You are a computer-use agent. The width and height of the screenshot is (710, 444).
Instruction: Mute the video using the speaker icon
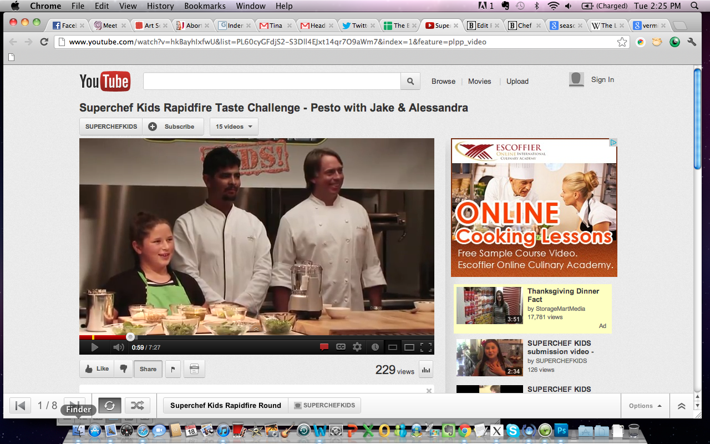point(118,347)
